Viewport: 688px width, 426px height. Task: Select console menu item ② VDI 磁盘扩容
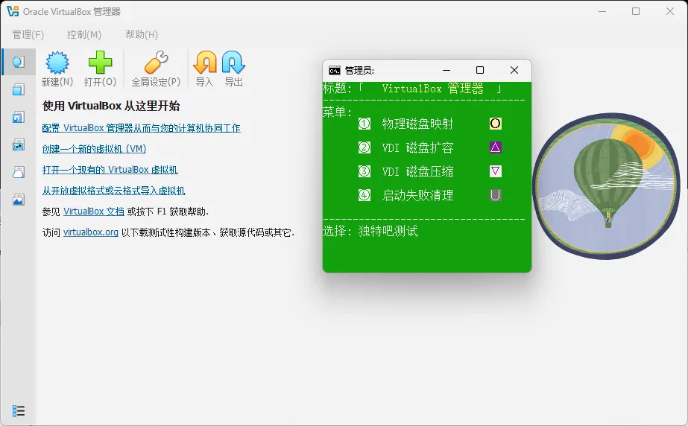pos(405,147)
